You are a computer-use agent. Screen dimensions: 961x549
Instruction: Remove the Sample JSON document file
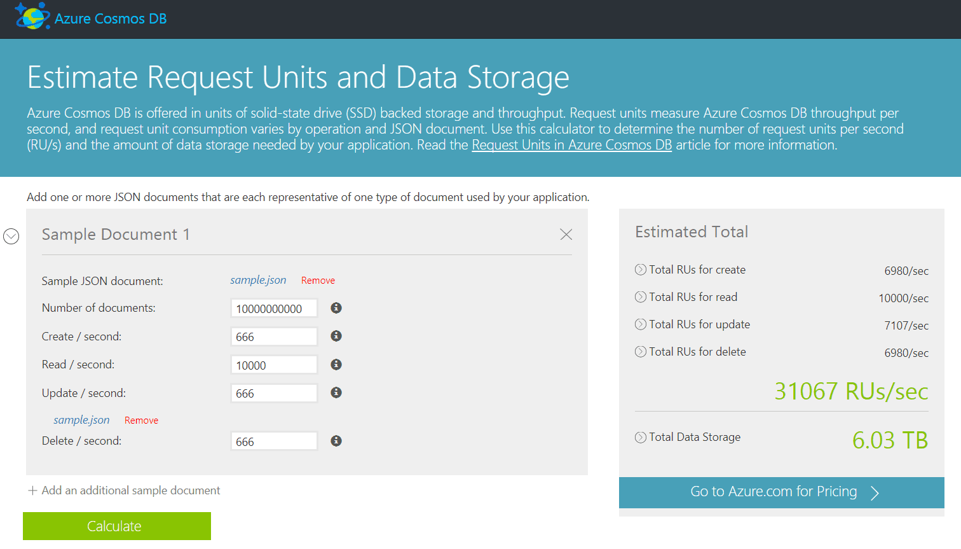coord(318,281)
